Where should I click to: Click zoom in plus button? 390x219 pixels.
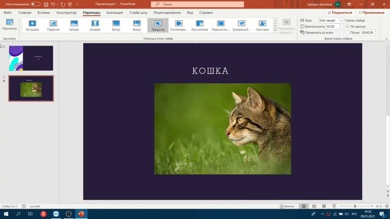click(371, 206)
